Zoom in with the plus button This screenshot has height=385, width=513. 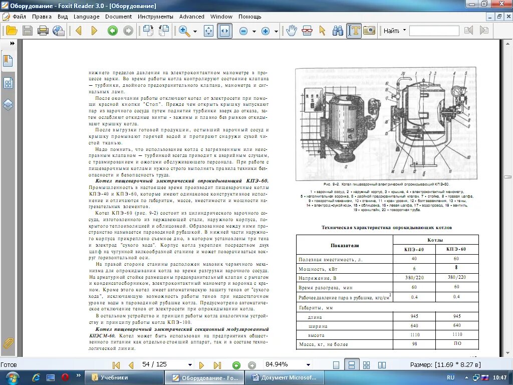point(266,31)
